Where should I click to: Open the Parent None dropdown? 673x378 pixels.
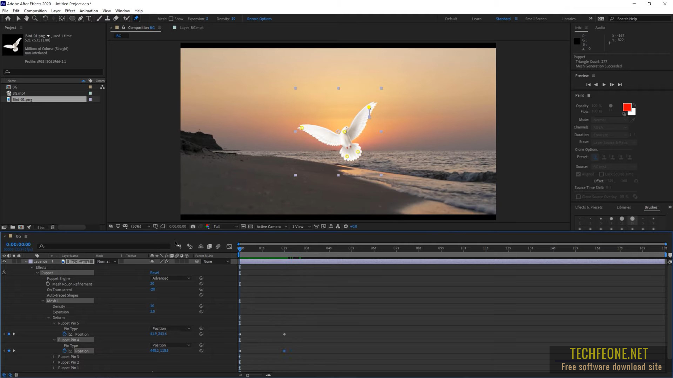[216, 262]
